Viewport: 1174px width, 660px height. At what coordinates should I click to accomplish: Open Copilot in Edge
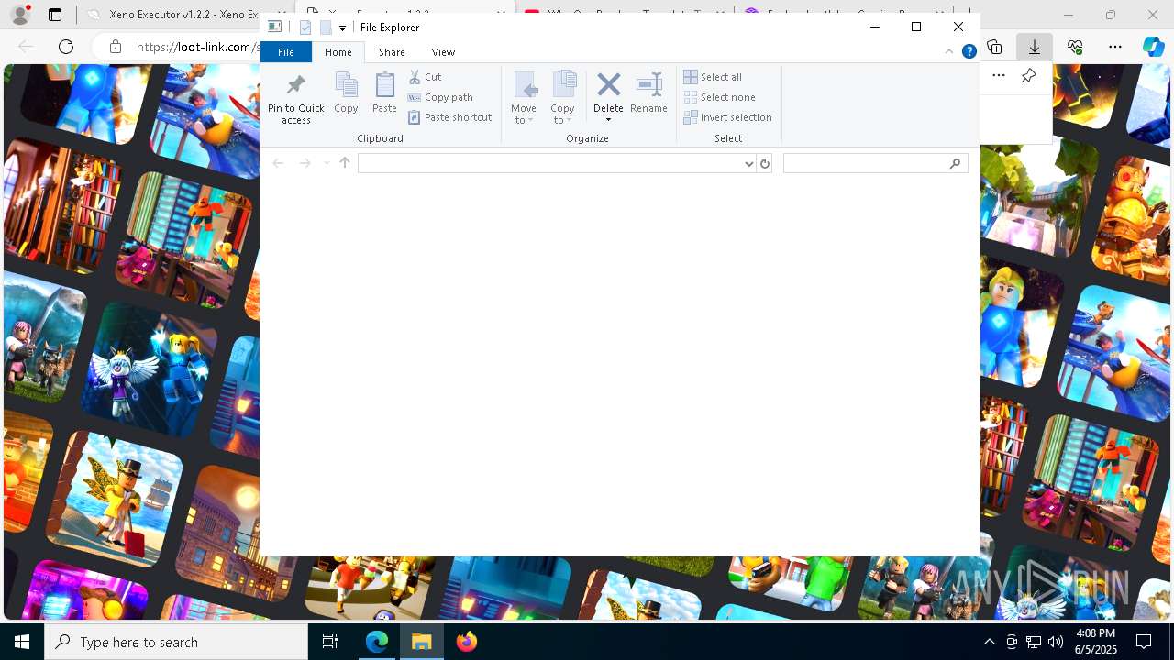pyautogui.click(x=1153, y=47)
